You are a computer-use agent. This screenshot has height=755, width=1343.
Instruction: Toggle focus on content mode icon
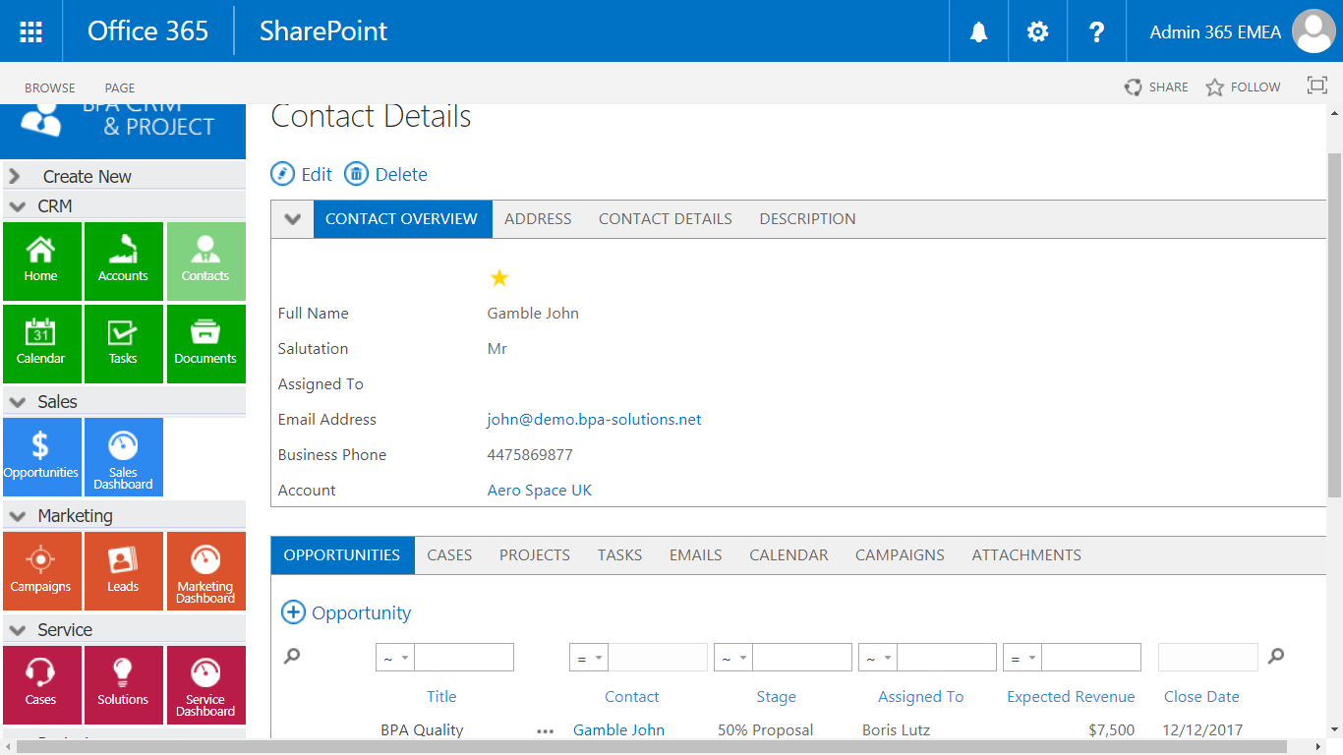1316,86
